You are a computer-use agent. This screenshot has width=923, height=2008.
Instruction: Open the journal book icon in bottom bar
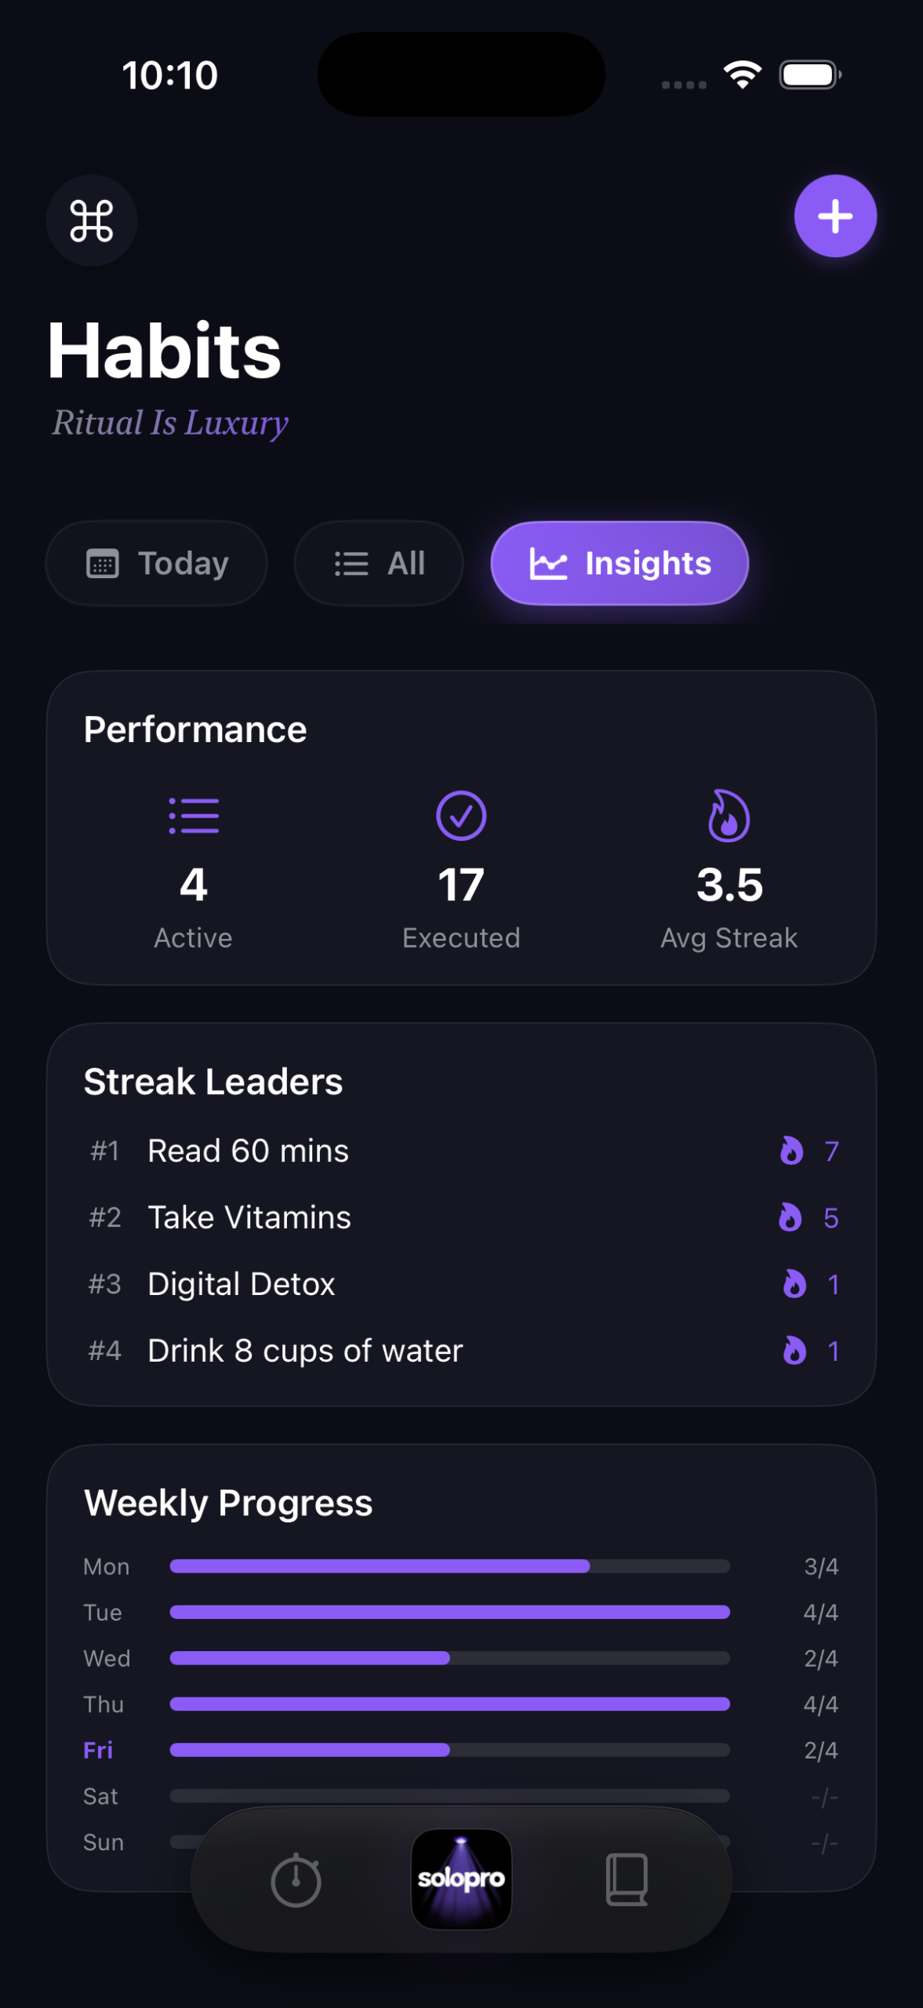627,1879
